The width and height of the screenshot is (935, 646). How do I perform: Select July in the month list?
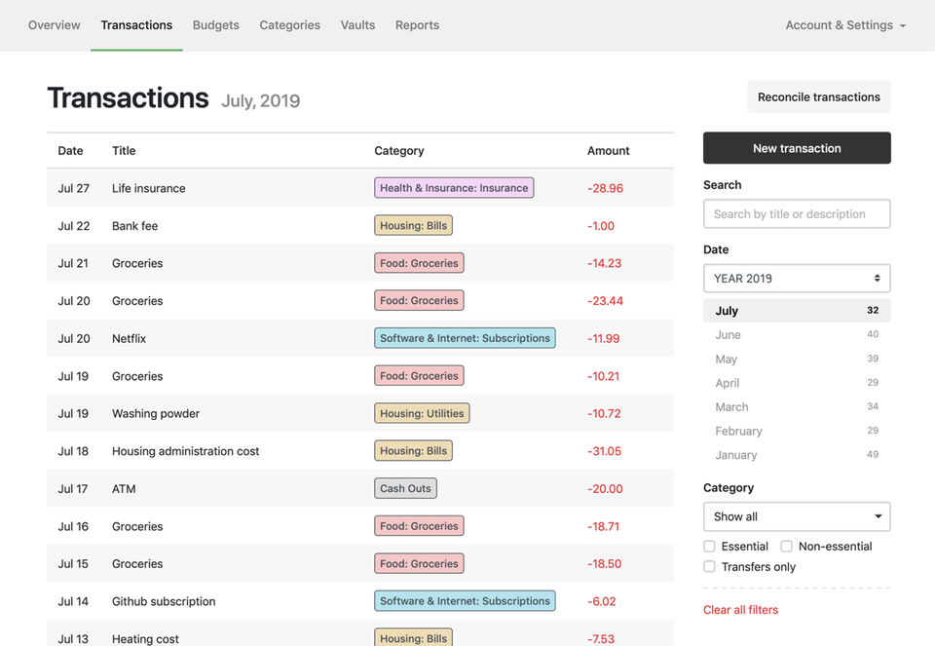[797, 311]
